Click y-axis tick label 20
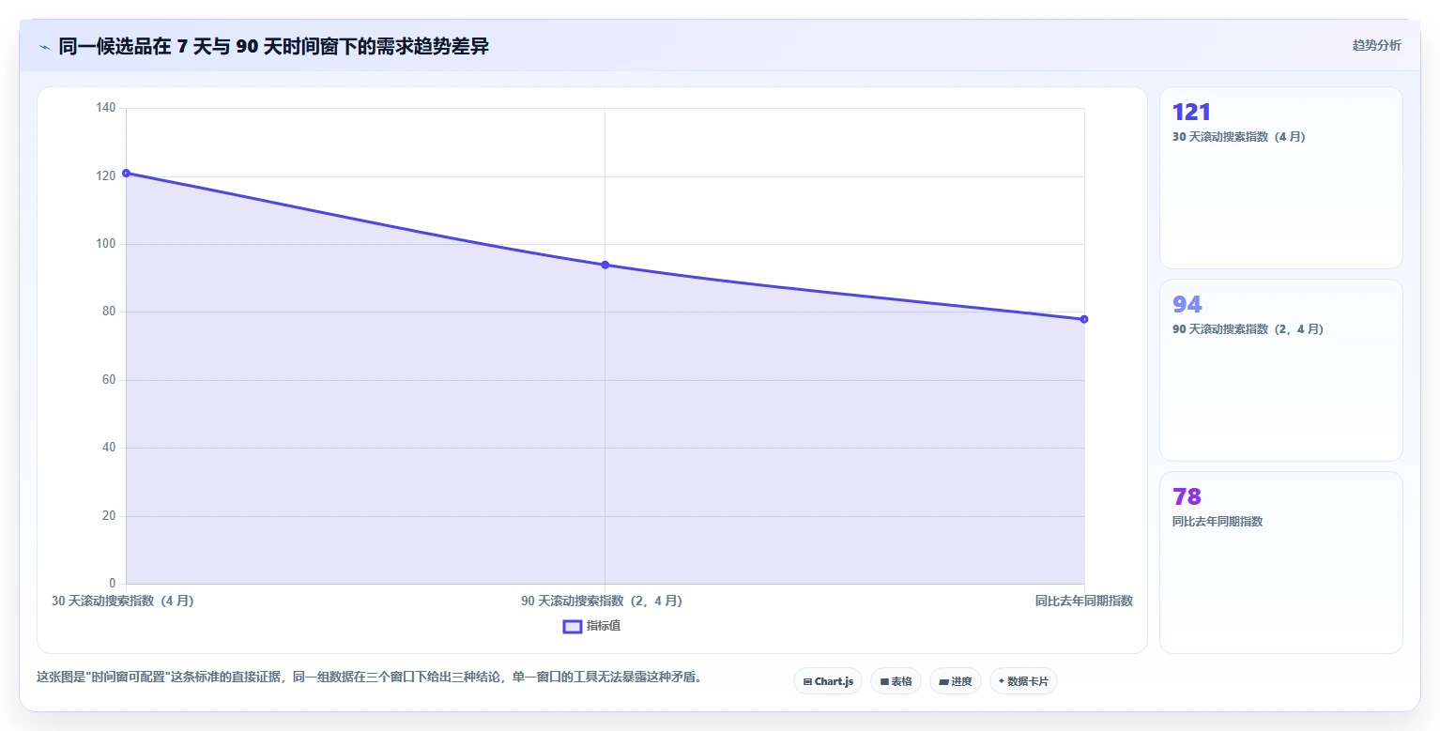This screenshot has height=731, width=1440. pyautogui.click(x=109, y=516)
